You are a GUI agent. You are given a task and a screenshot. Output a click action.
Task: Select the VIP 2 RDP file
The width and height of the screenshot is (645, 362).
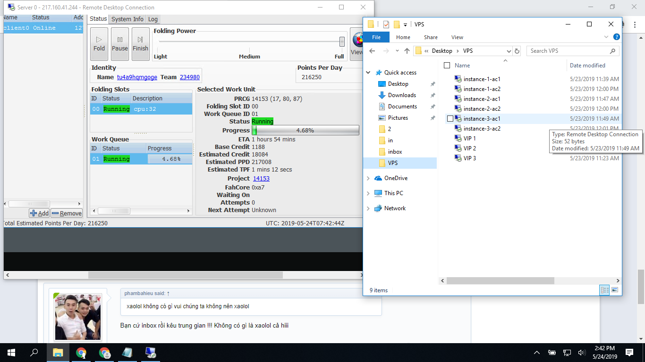[x=469, y=148]
